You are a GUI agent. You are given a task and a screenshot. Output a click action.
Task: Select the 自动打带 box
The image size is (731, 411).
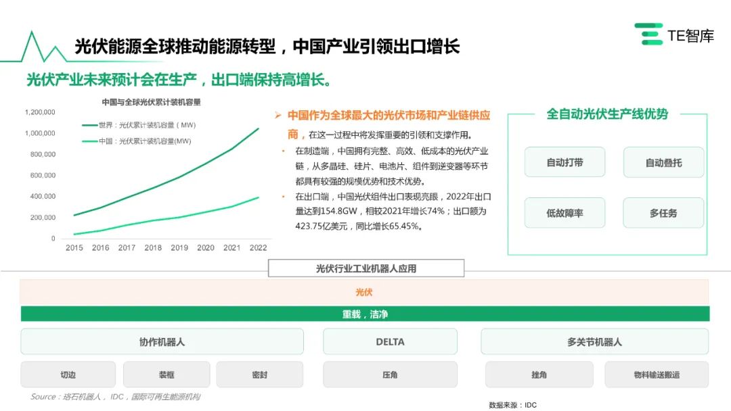[x=564, y=162]
